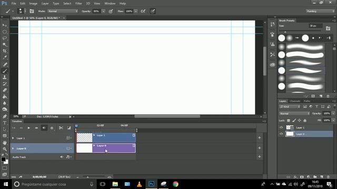Toggle lock image pixels
Screen dimensions: 337x189
click(294, 120)
